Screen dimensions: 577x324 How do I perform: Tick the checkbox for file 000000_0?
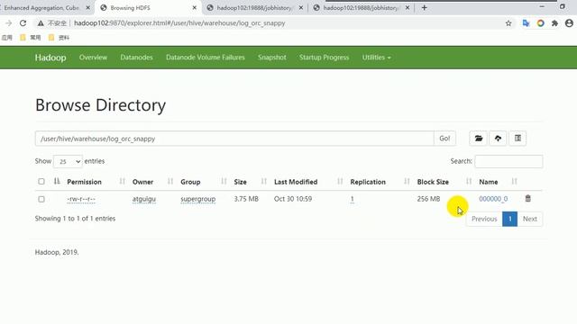[x=41, y=199]
